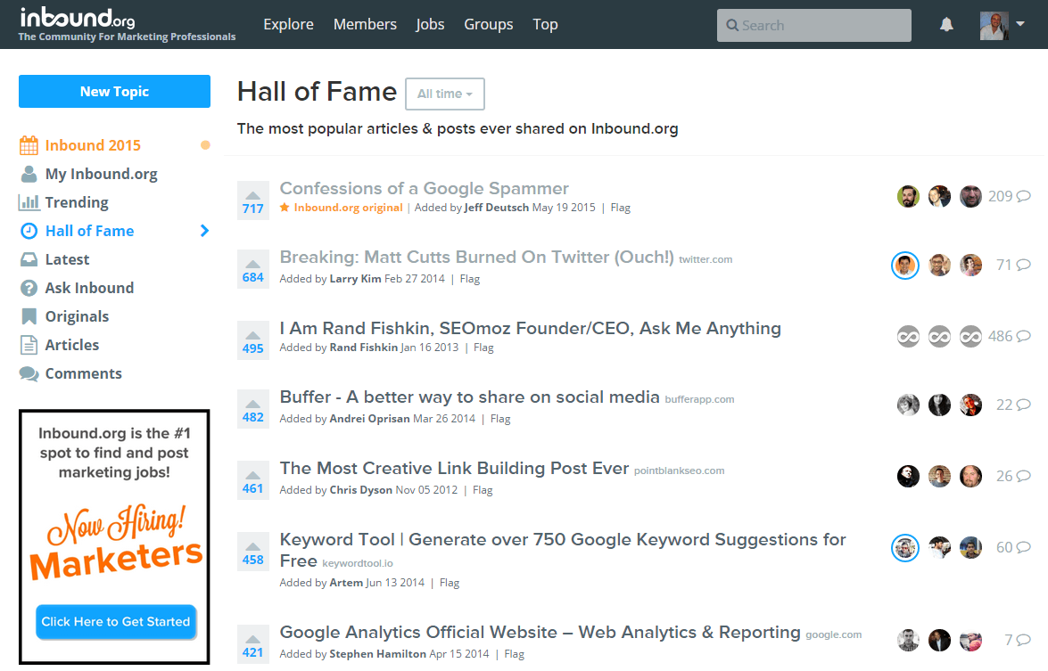The width and height of the screenshot is (1048, 671).
Task: Click the search magnifier icon
Action: pyautogui.click(x=732, y=25)
